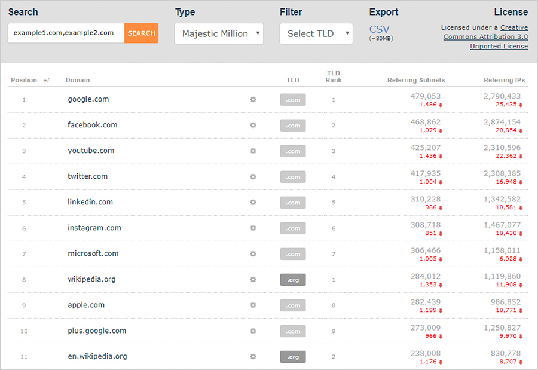Click the red change value 25,435
Image resolution: width=538 pixels, height=370 pixels.
(x=506, y=105)
